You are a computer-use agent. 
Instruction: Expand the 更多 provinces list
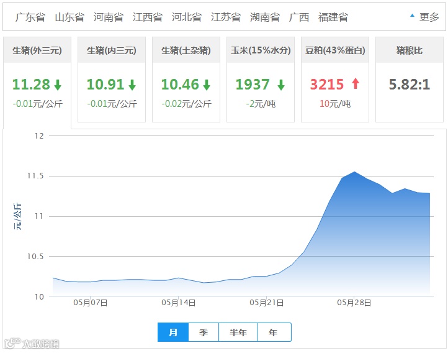pyautogui.click(x=425, y=17)
